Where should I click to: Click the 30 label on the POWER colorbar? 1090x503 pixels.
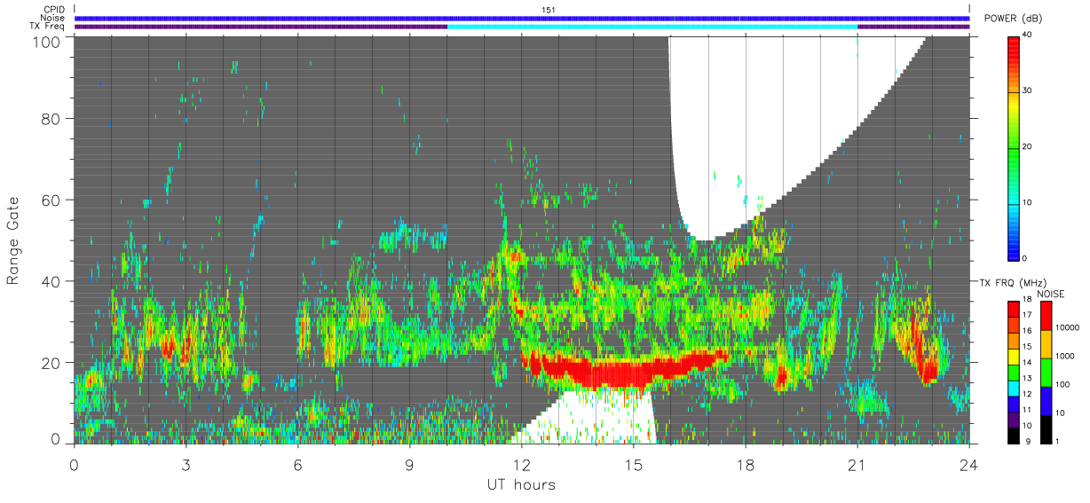1028,90
